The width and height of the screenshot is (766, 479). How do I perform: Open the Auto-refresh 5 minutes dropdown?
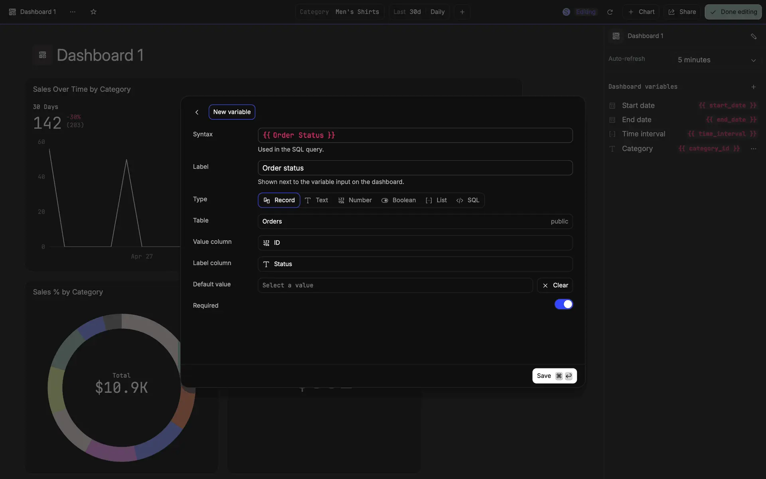point(716,60)
